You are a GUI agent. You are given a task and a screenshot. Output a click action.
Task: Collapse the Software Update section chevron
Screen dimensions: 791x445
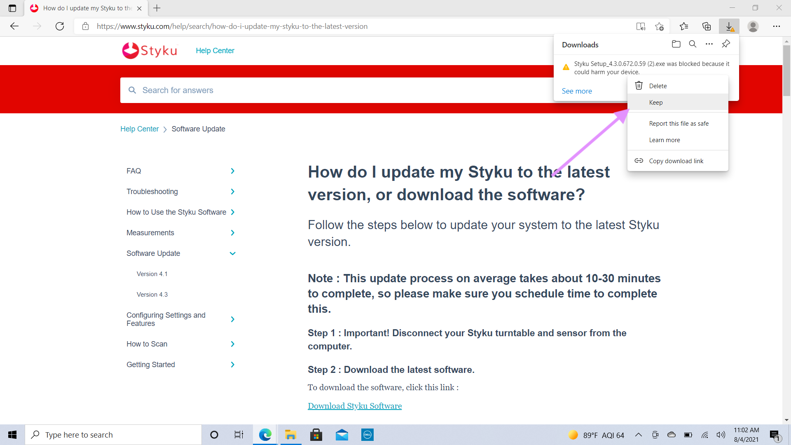(233, 253)
